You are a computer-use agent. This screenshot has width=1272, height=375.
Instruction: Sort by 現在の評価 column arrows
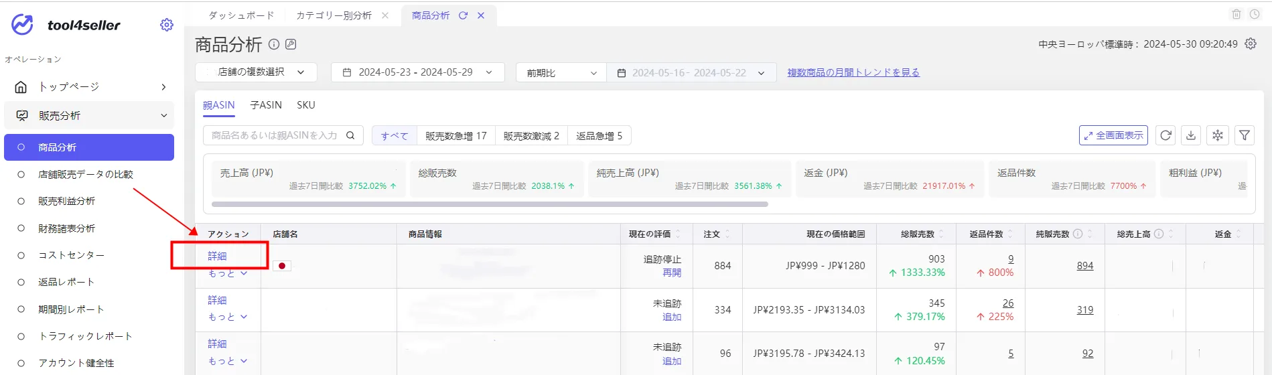(x=678, y=234)
